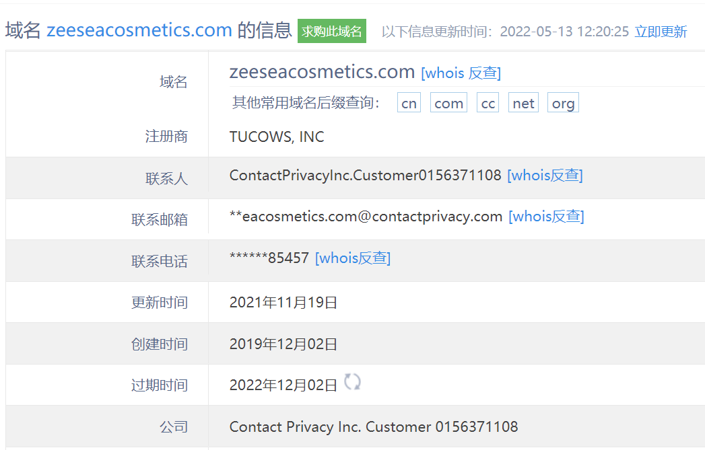
Task: Click the update date 2021年11月19日
Action: click(x=283, y=303)
